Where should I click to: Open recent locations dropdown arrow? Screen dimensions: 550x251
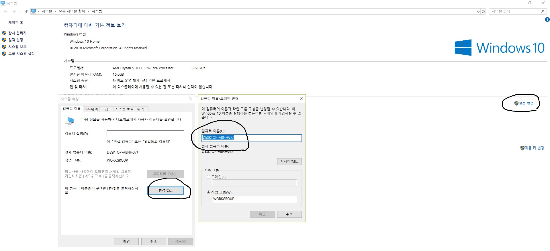[20, 11]
